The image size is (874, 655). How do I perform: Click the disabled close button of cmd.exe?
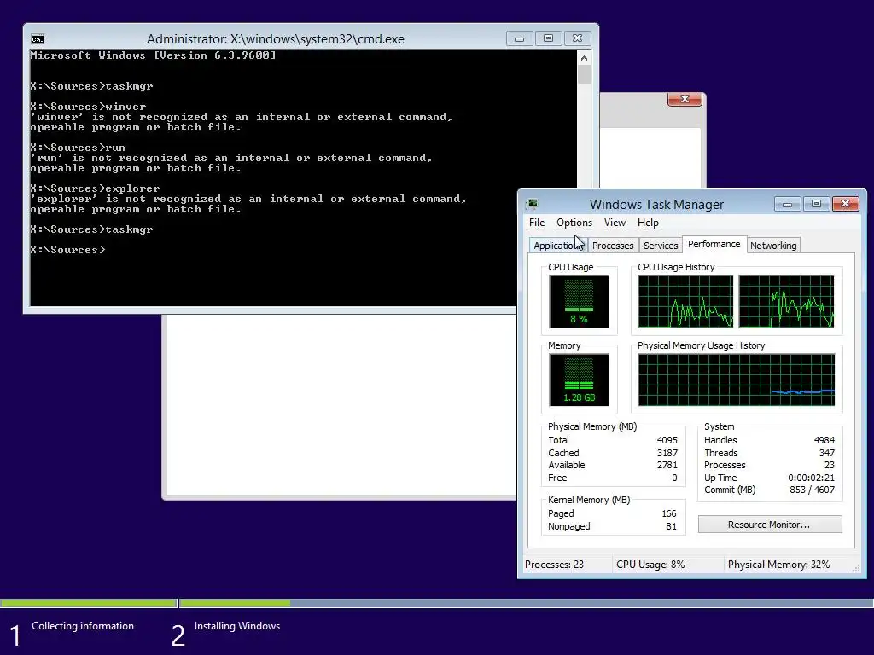coord(578,38)
